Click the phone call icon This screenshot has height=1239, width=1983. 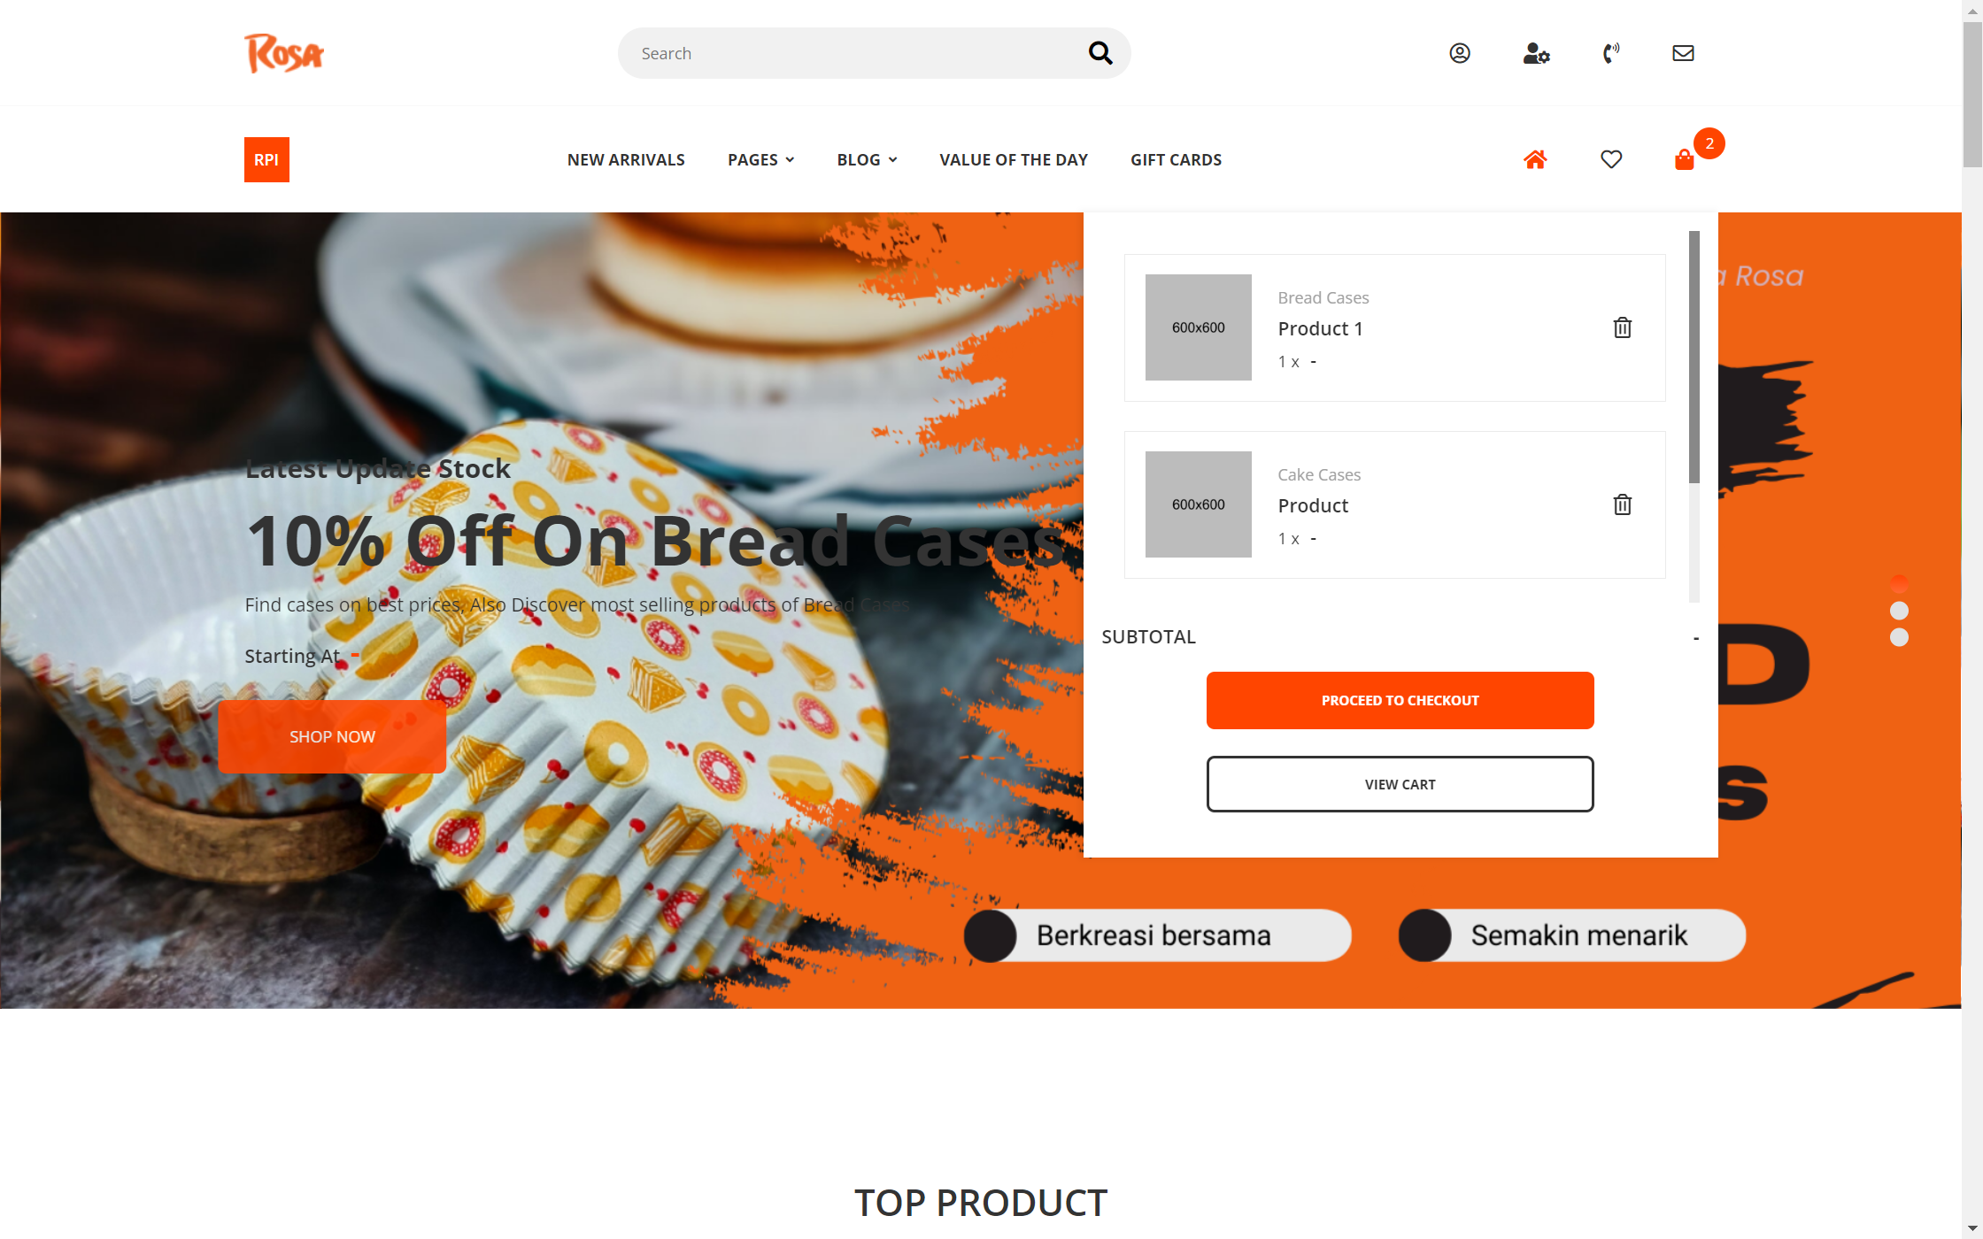tap(1611, 53)
